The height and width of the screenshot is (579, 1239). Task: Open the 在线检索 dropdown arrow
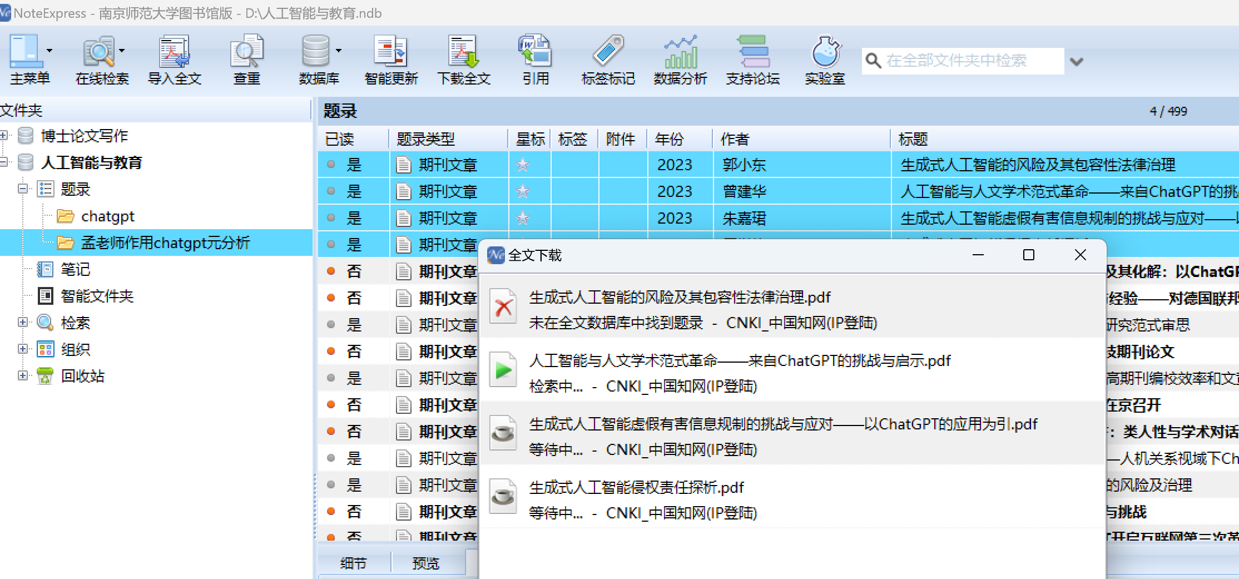coord(122,51)
